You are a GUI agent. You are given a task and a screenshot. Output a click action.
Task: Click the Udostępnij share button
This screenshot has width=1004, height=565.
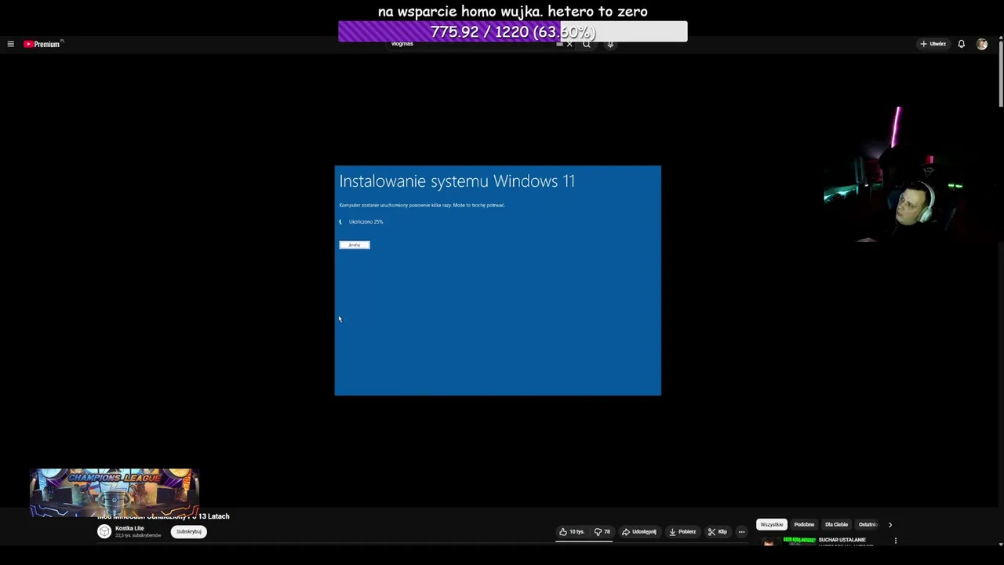point(639,531)
